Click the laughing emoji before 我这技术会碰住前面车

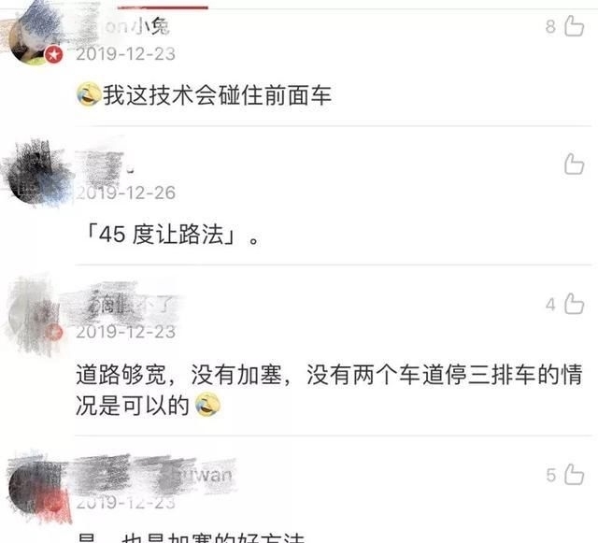[89, 94]
